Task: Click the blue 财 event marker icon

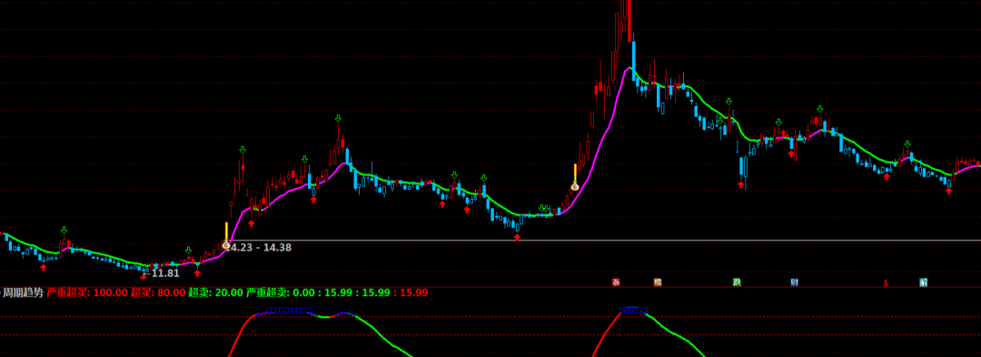Action: click(x=794, y=282)
